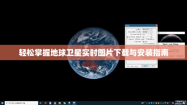Open the Windows Start menu
Viewport: 187px width, 105px height.
(x=2, y=103)
